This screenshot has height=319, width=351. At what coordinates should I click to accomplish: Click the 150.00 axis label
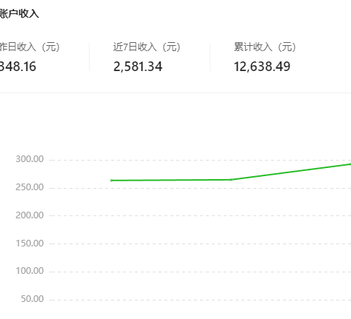point(30,244)
